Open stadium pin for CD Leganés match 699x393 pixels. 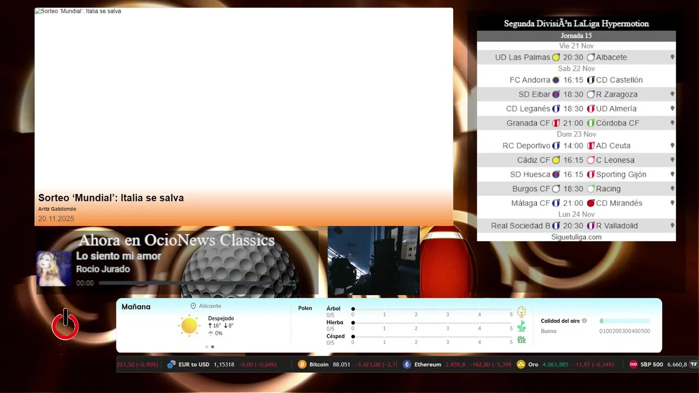[x=672, y=109]
